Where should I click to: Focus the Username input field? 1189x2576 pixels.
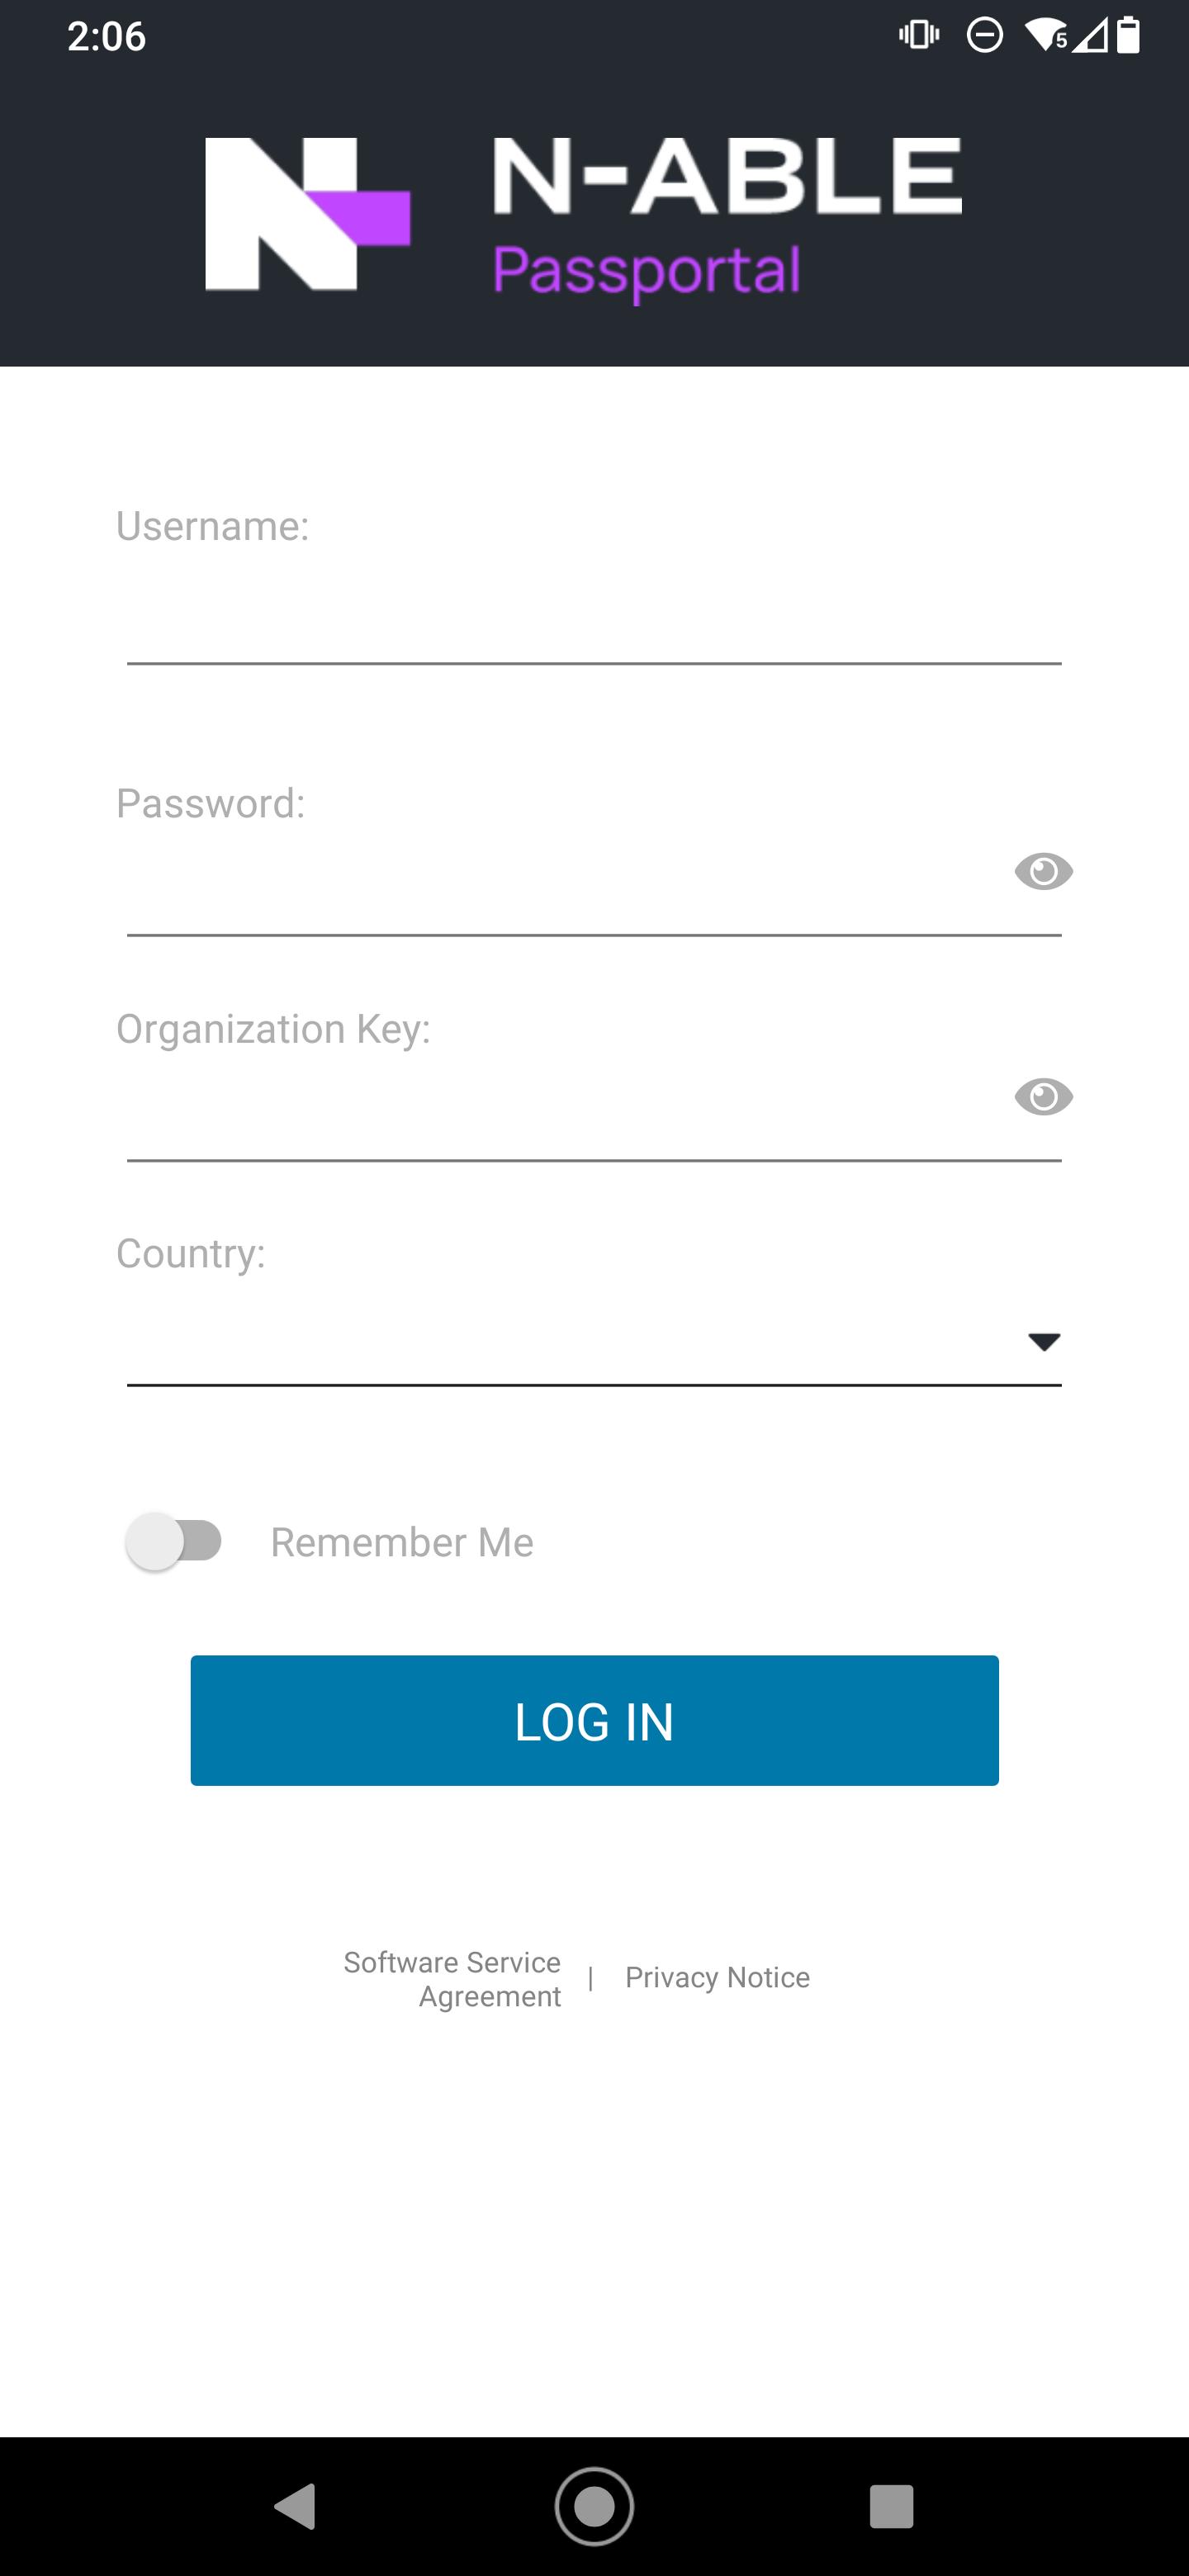pyautogui.click(x=593, y=620)
